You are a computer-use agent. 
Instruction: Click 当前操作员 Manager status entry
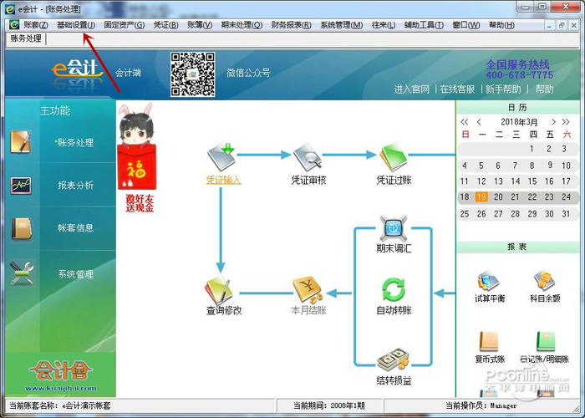[x=481, y=405]
